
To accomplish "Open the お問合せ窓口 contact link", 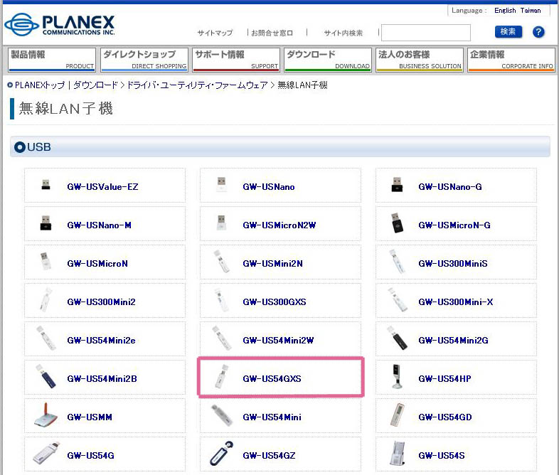I will coord(272,33).
